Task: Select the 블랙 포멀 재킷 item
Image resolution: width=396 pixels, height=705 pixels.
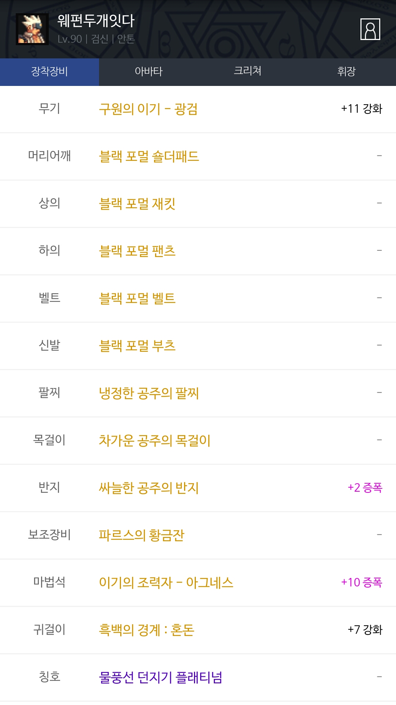Action: (x=137, y=204)
